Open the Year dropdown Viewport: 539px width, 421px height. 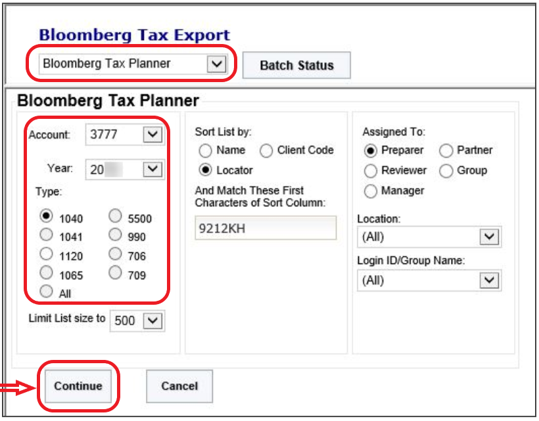[x=125, y=169]
